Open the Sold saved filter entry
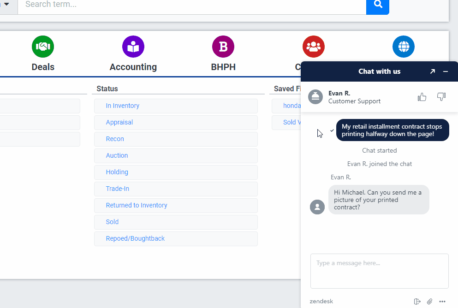This screenshot has height=308, width=458. (x=286, y=122)
